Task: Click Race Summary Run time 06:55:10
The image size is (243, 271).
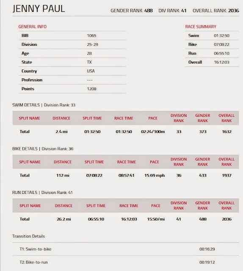Action: [x=221, y=53]
